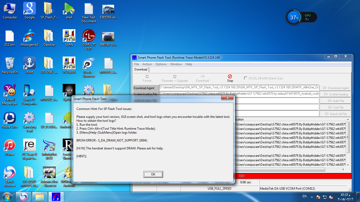The image size is (360, 202).
Task: Click the Auth File button
Action: [x=336, y=101]
